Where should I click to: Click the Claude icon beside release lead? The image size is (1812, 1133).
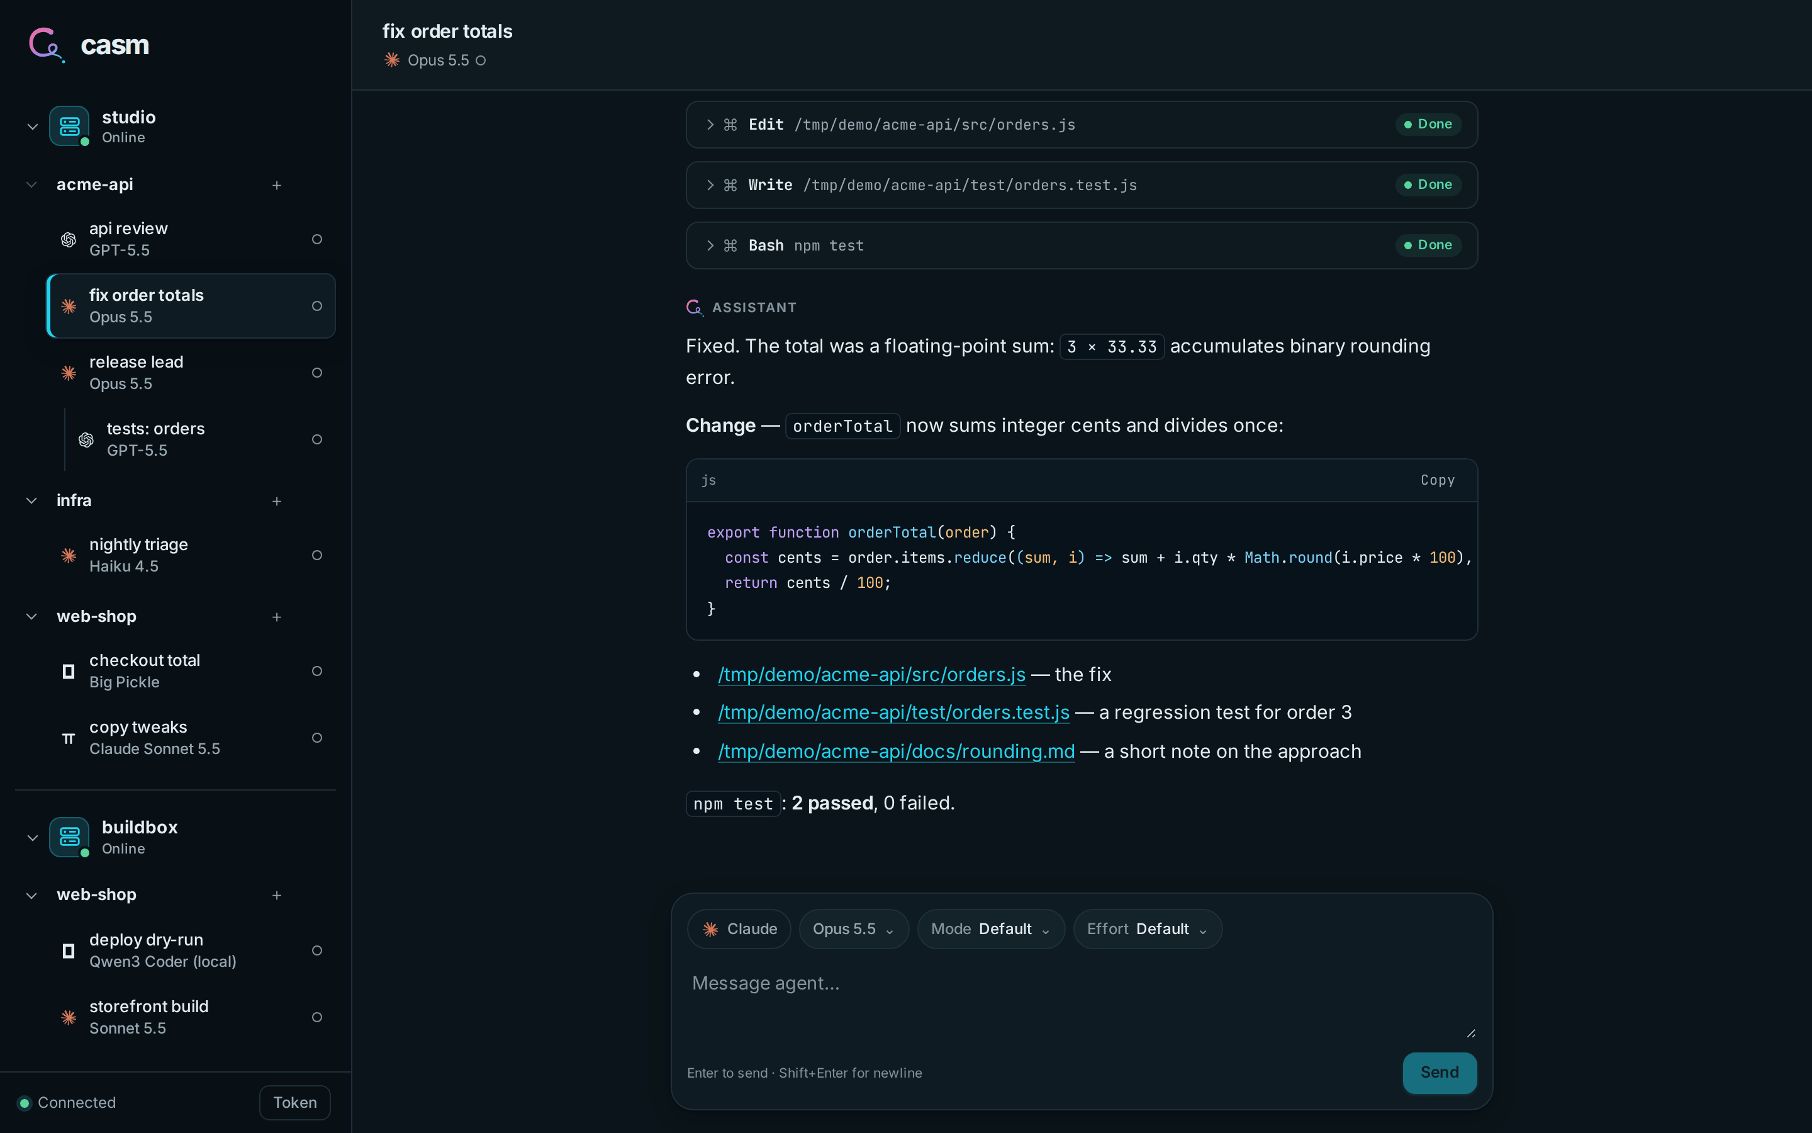[68, 373]
